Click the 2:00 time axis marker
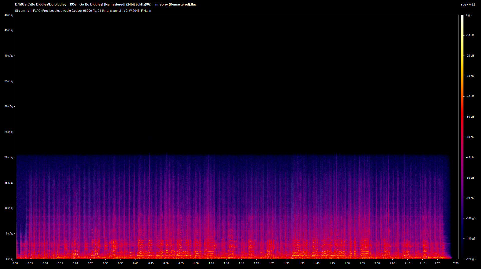Image resolution: width=481 pixels, height=269 pixels. coord(377,263)
